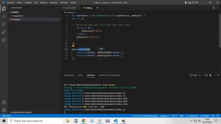Click the lightbulb quick-fix icon on line 11
This screenshot has width=221, height=124.
point(73,46)
